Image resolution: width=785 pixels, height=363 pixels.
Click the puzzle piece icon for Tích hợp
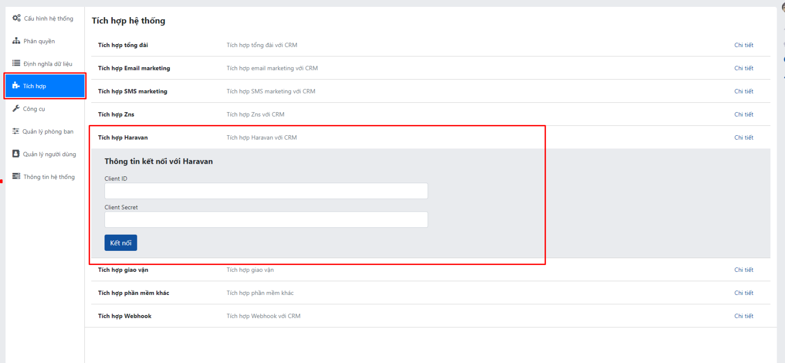[16, 86]
